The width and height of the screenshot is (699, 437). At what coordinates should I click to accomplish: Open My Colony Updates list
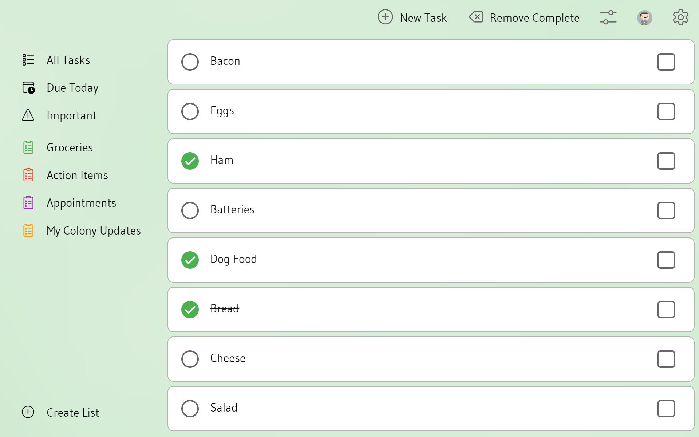(x=94, y=231)
